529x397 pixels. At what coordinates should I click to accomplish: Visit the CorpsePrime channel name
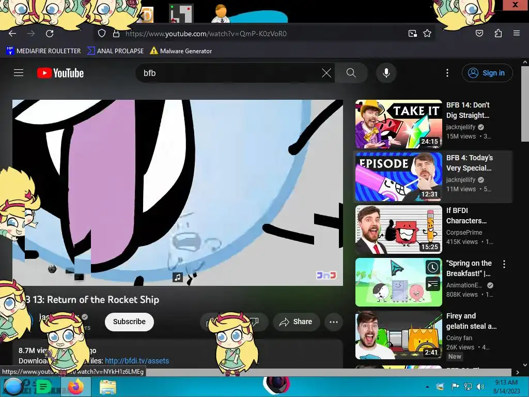point(464,232)
